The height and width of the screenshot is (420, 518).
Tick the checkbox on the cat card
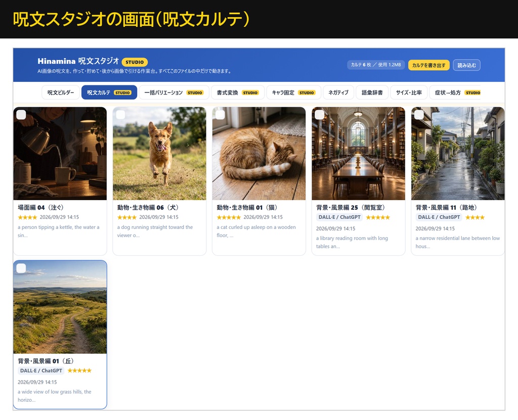click(x=220, y=115)
